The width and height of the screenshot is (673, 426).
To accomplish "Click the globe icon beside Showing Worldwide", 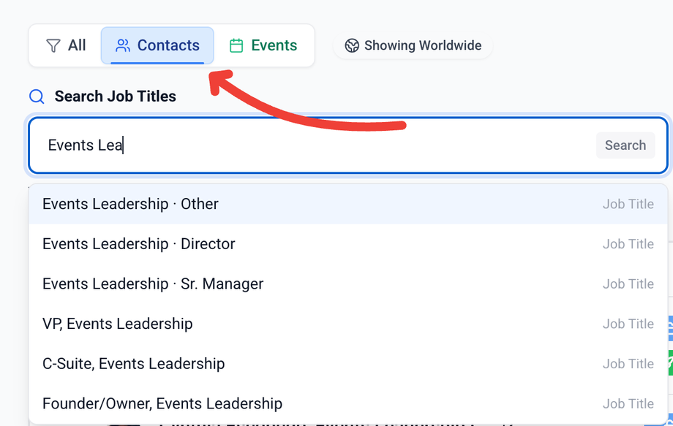I will 352,46.
